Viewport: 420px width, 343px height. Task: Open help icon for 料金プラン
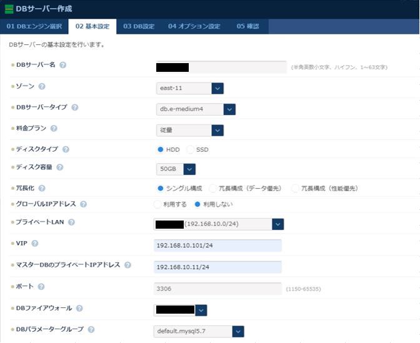coord(54,128)
